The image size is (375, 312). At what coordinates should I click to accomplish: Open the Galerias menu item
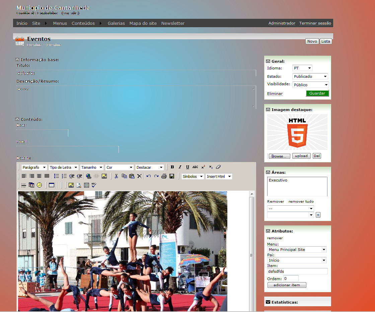116,23
